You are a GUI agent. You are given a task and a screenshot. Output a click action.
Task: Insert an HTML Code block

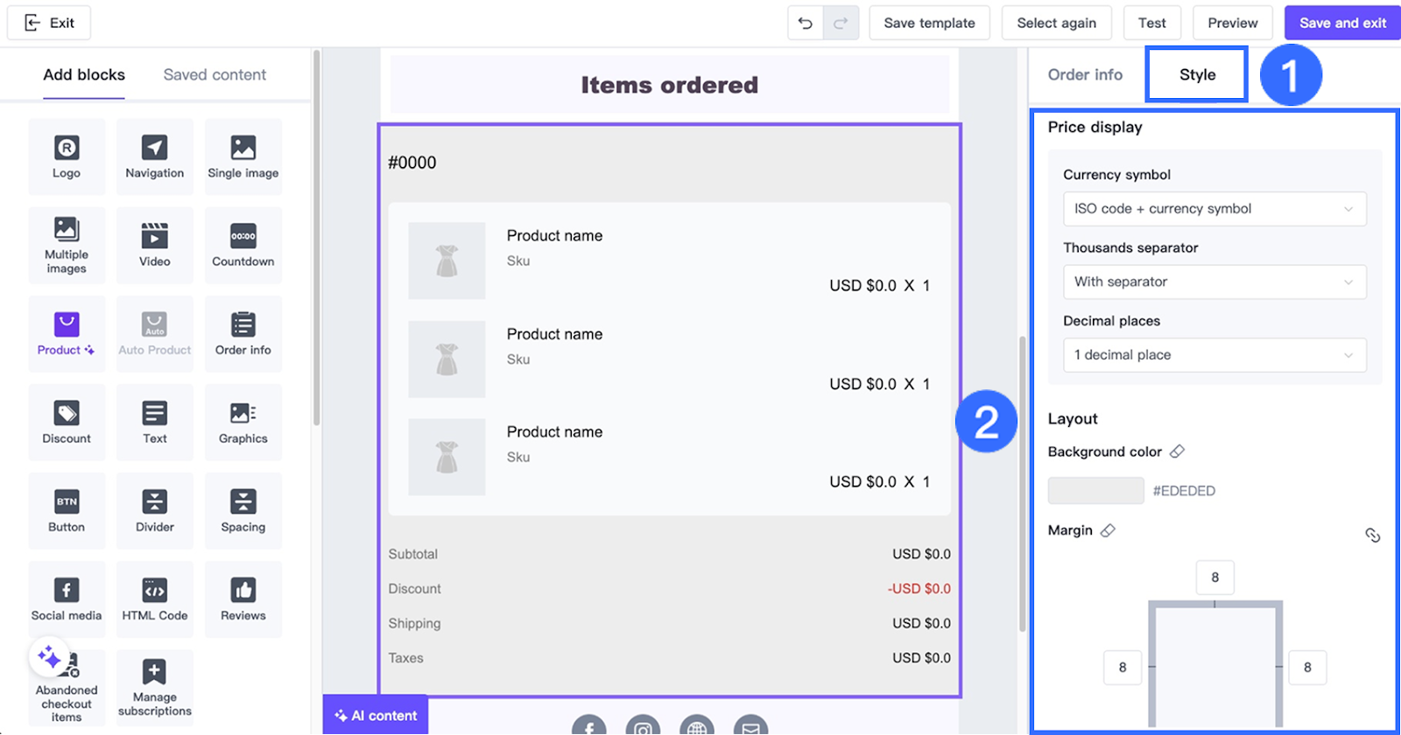pyautogui.click(x=155, y=598)
